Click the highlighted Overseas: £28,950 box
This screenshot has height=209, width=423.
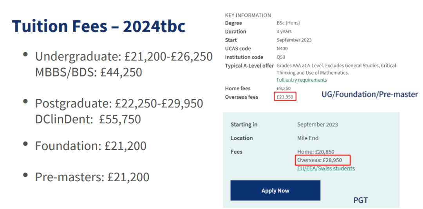tap(323, 160)
